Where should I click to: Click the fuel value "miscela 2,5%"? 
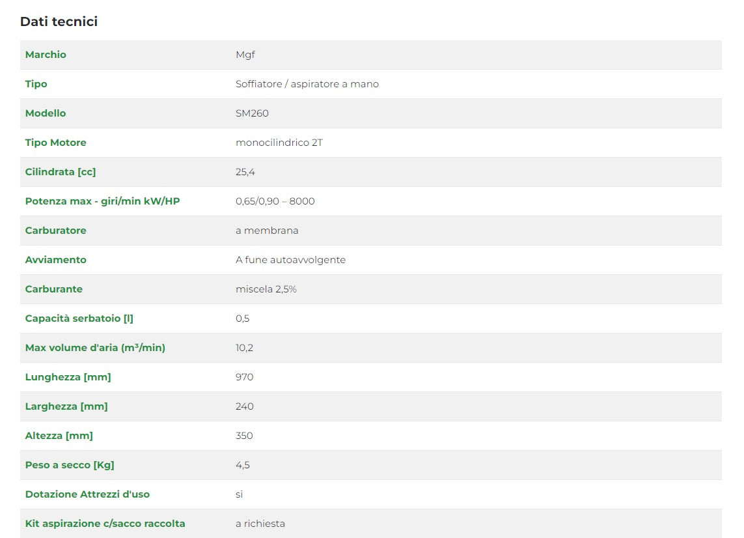click(x=266, y=289)
